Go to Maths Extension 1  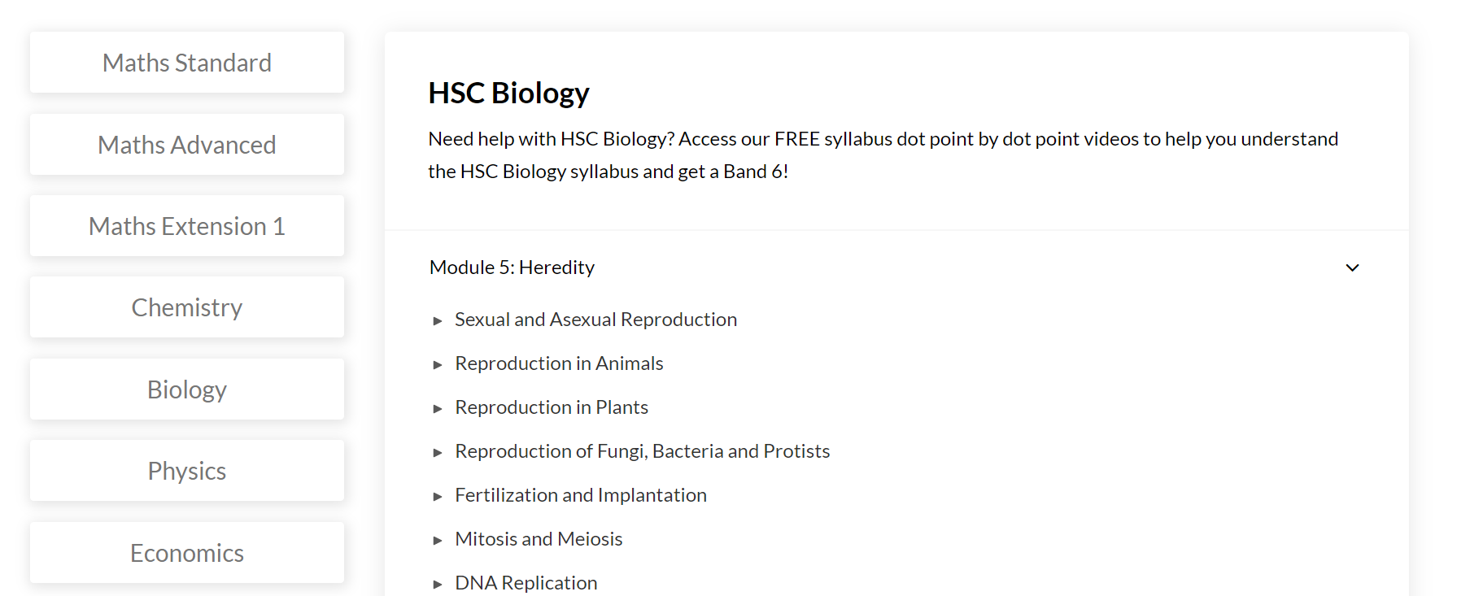[x=187, y=226]
